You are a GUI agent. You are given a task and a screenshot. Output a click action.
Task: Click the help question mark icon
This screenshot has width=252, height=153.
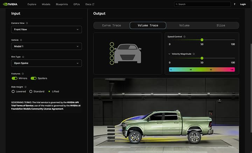click(x=234, y=4)
